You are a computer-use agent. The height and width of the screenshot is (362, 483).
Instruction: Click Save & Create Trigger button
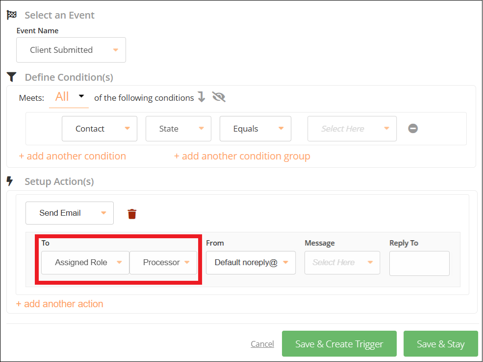click(339, 344)
